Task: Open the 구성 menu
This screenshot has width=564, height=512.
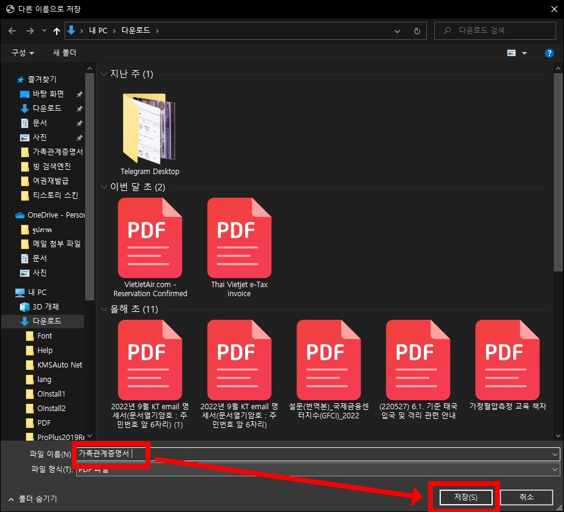Action: [23, 53]
